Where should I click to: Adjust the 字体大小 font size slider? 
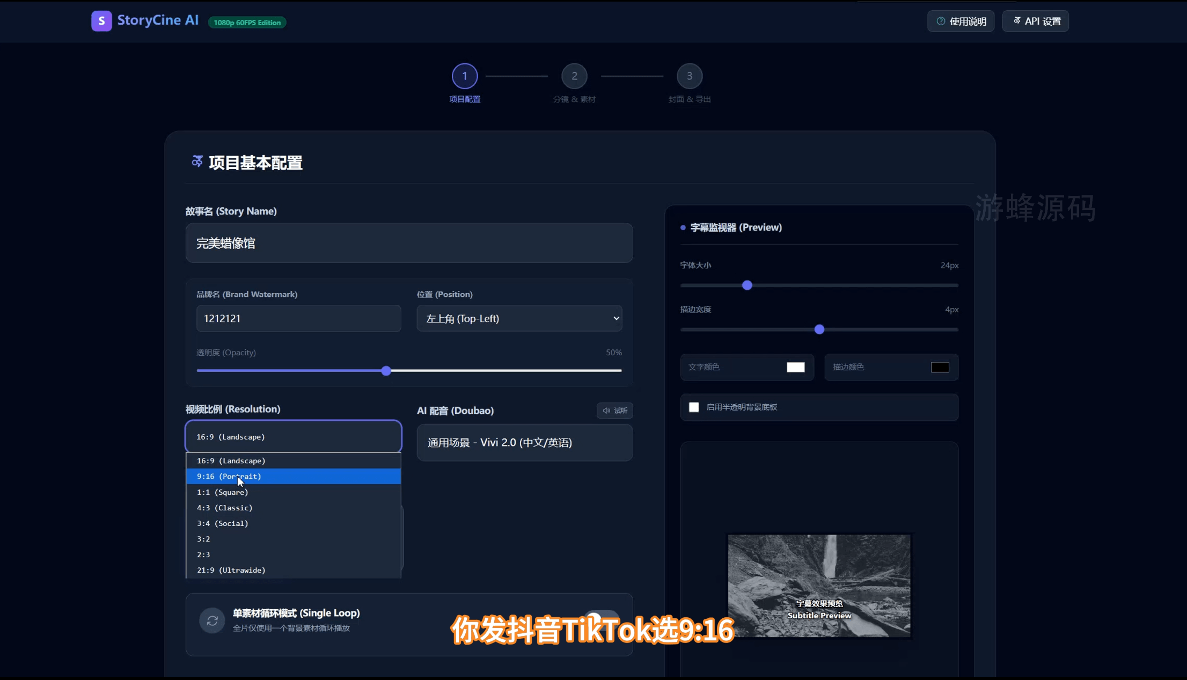[x=747, y=286]
